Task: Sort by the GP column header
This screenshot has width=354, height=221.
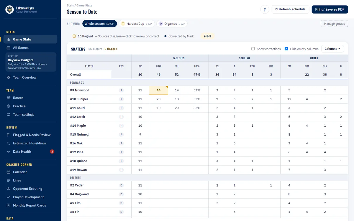Action: click(x=140, y=66)
